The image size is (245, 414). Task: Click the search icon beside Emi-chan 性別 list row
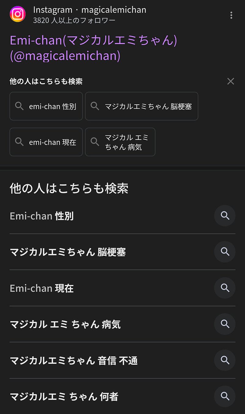(x=225, y=216)
